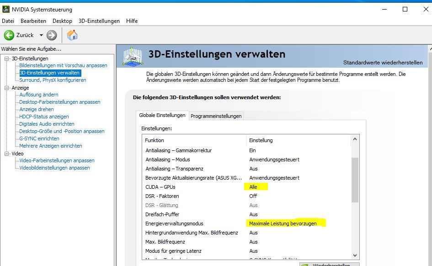
Task: Click the main panel scroll up arrow
Action: [431, 49]
